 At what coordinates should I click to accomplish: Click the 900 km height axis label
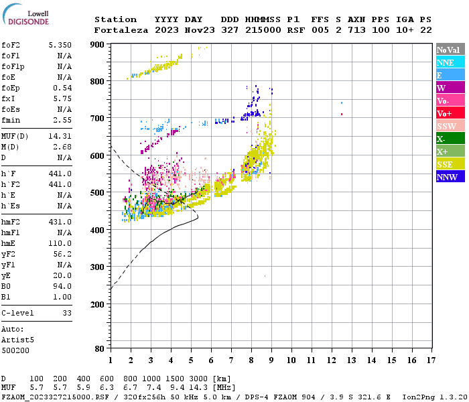click(97, 45)
